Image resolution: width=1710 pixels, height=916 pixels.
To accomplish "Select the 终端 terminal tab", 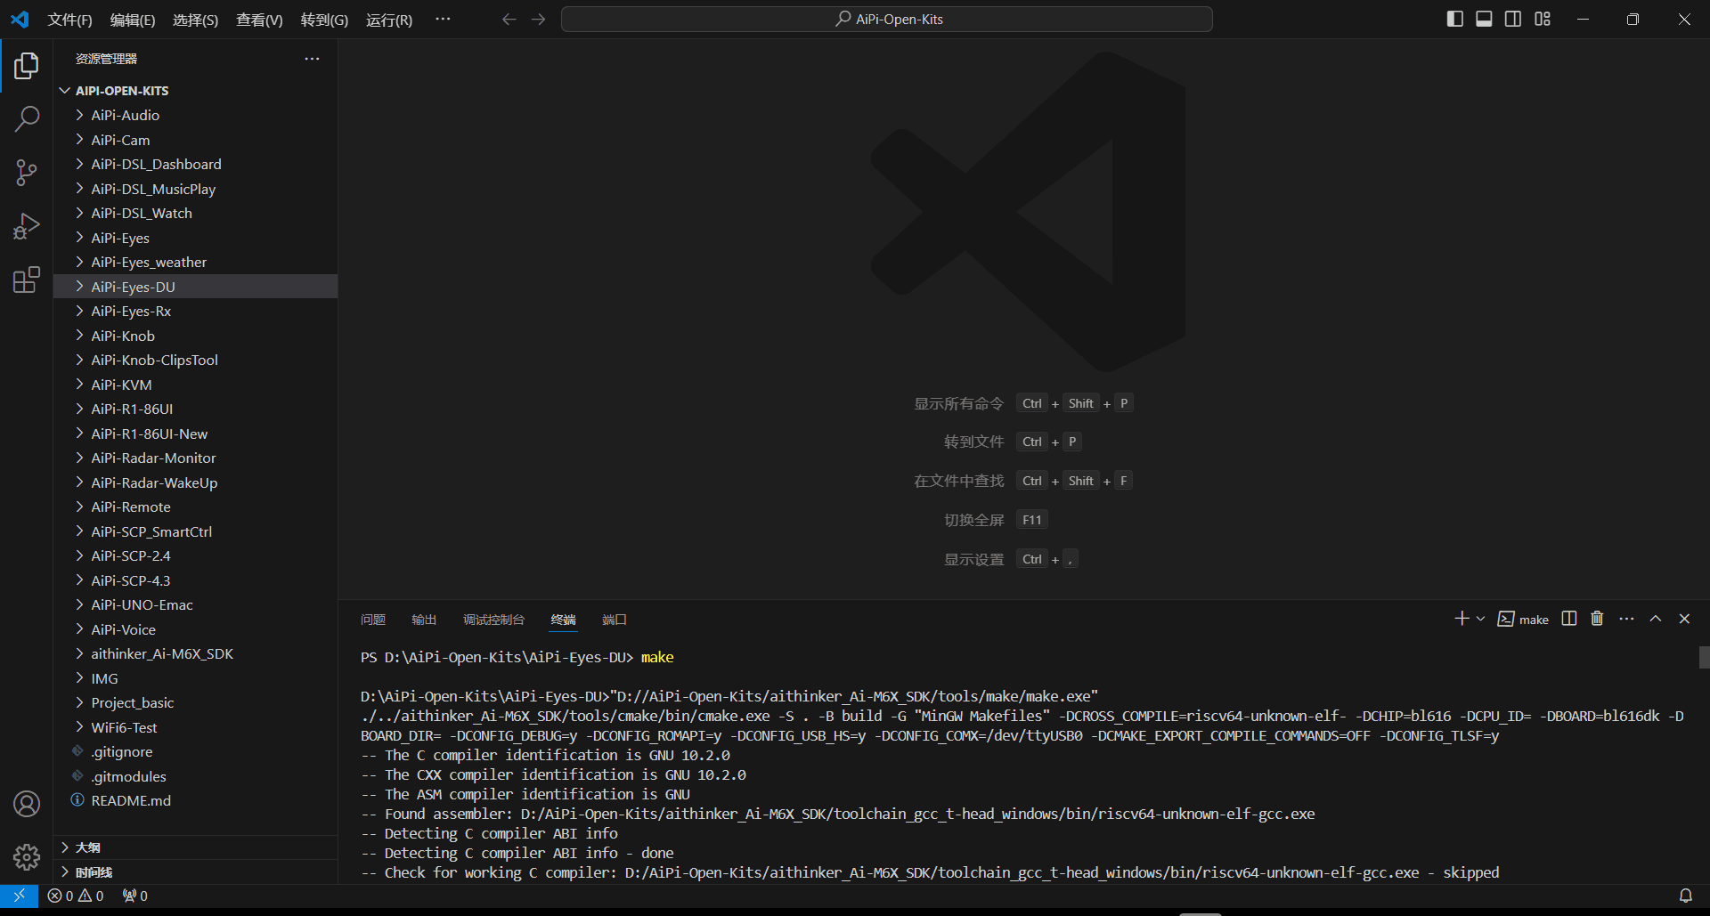I will [x=563, y=620].
